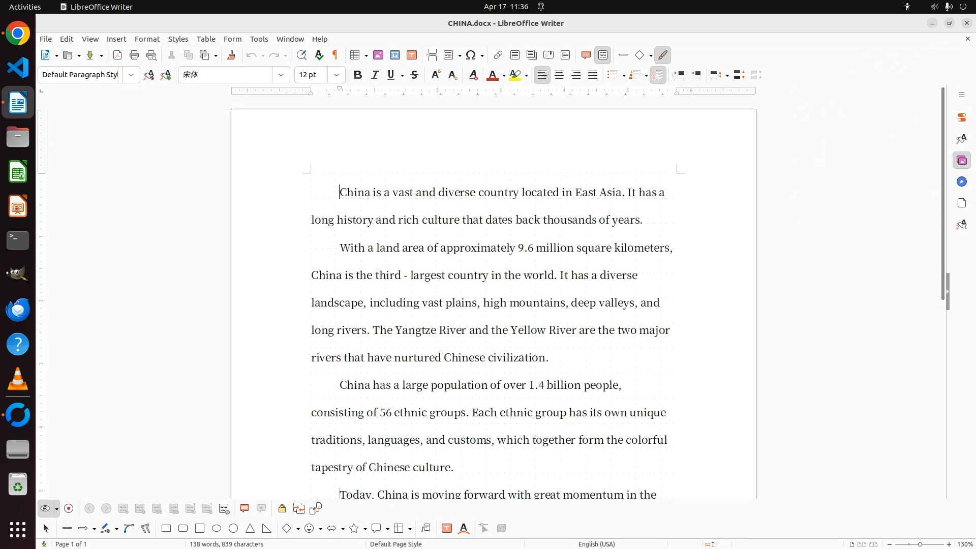Open the Format menu
The height and width of the screenshot is (549, 976).
[x=147, y=39]
